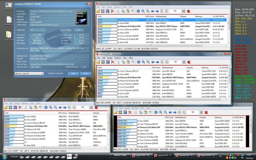Screen dimensions: 256x160
Task: Click Open folder icon in Capture.JPG window
Action: (98, 11)
